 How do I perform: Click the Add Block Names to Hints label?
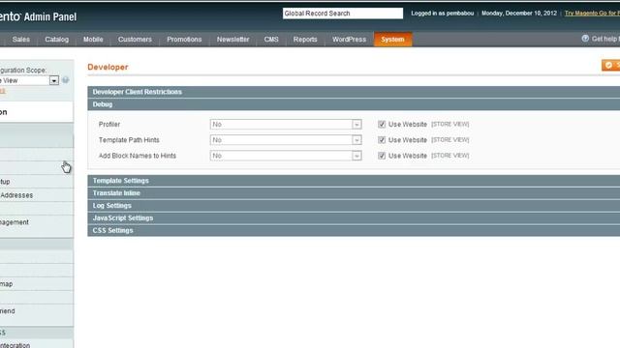point(138,156)
